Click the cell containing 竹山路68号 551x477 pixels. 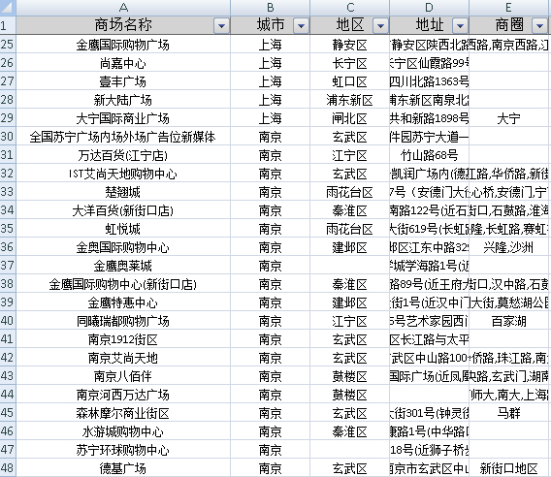coord(430,155)
